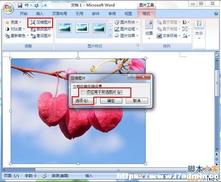Open the 图片样式 group dialog launcher
Image resolution: width=221 pixels, height=182 pixels.
pyautogui.click(x=138, y=45)
